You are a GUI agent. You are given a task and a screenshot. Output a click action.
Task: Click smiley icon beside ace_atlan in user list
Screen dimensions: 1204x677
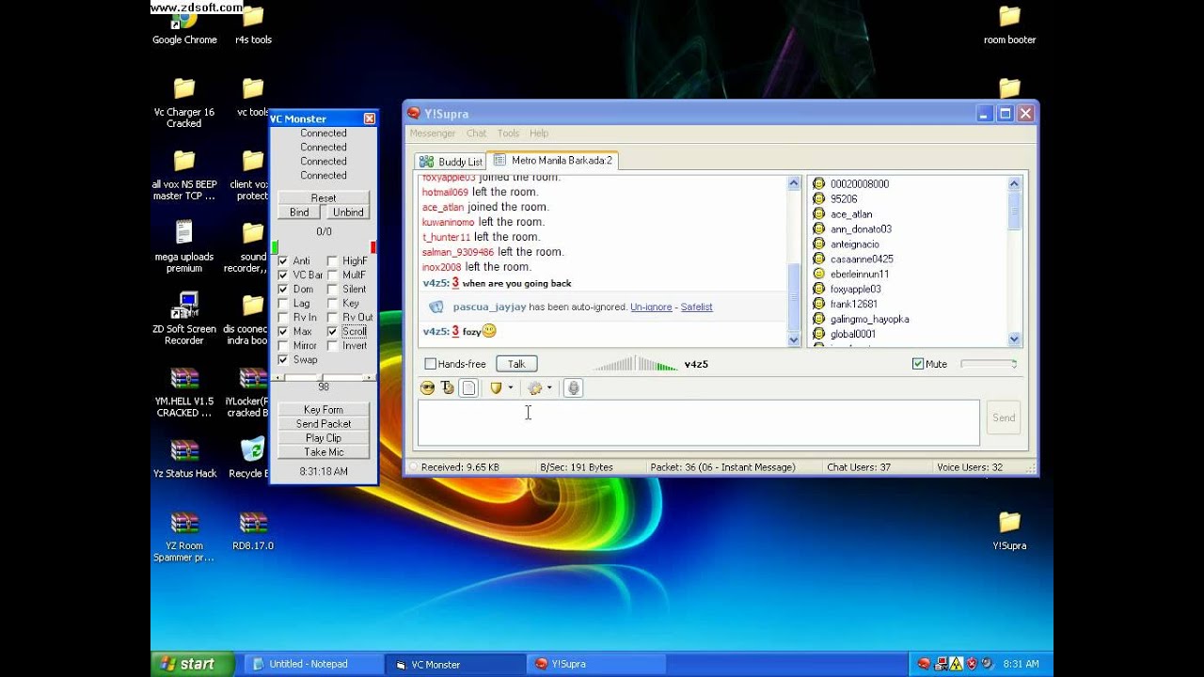point(818,214)
